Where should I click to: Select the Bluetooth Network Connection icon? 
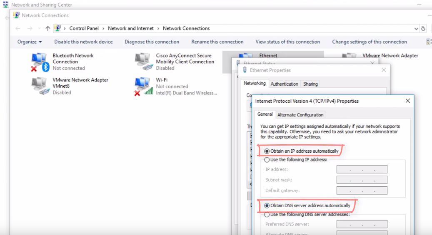[x=40, y=62]
